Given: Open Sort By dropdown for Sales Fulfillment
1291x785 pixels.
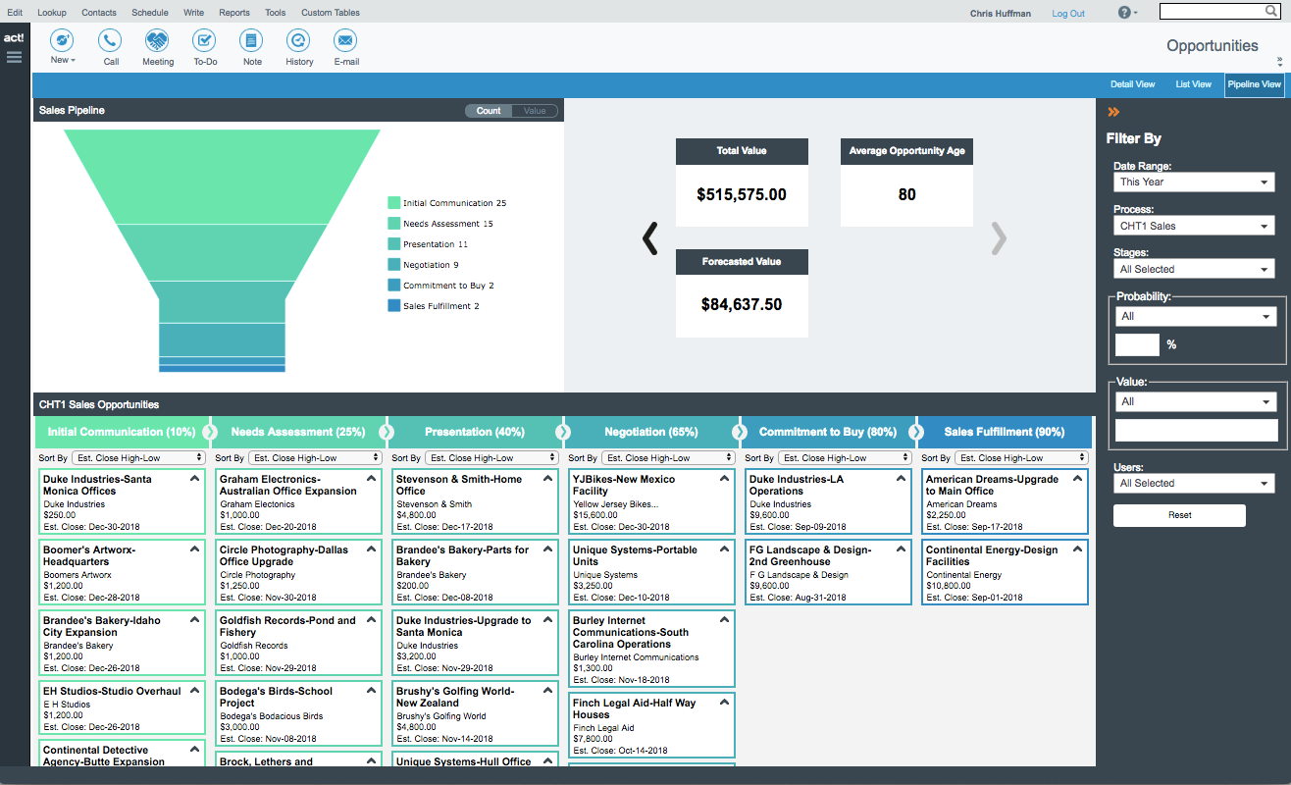Looking at the screenshot, I should pos(1021,457).
